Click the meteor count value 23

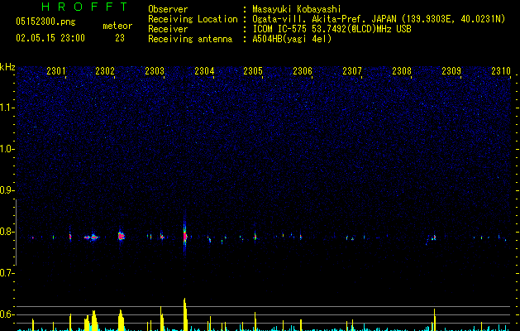[x=120, y=38]
